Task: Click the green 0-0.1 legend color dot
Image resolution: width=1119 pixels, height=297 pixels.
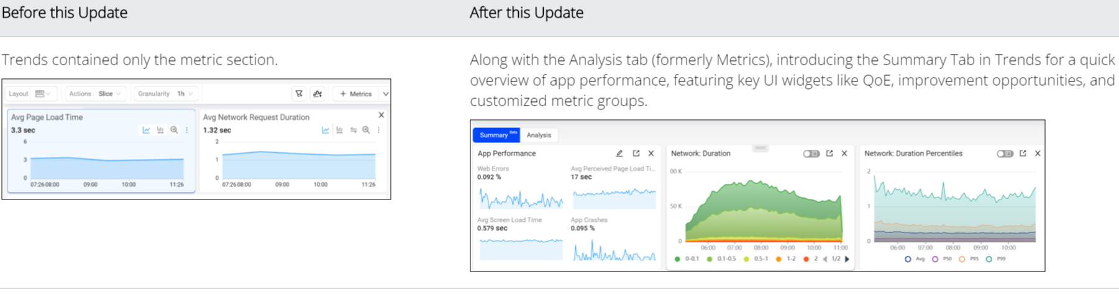Action: (x=677, y=259)
